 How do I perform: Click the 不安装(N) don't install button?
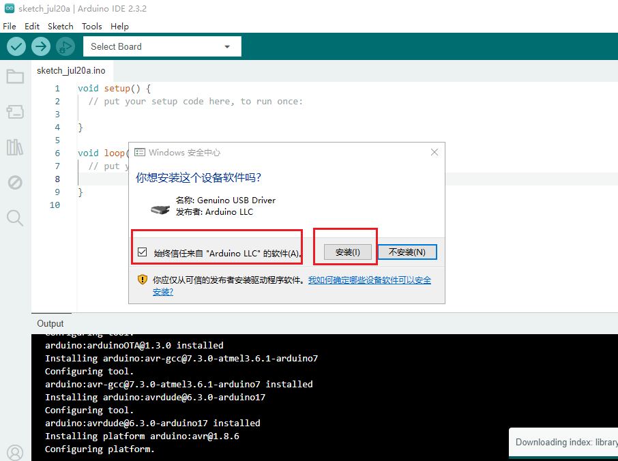pos(407,252)
